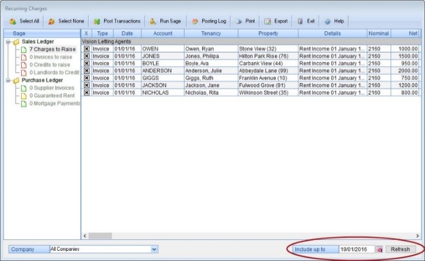The image size is (425, 261).
Task: Click the Hilton Park Rise (76) cell
Action: point(268,56)
